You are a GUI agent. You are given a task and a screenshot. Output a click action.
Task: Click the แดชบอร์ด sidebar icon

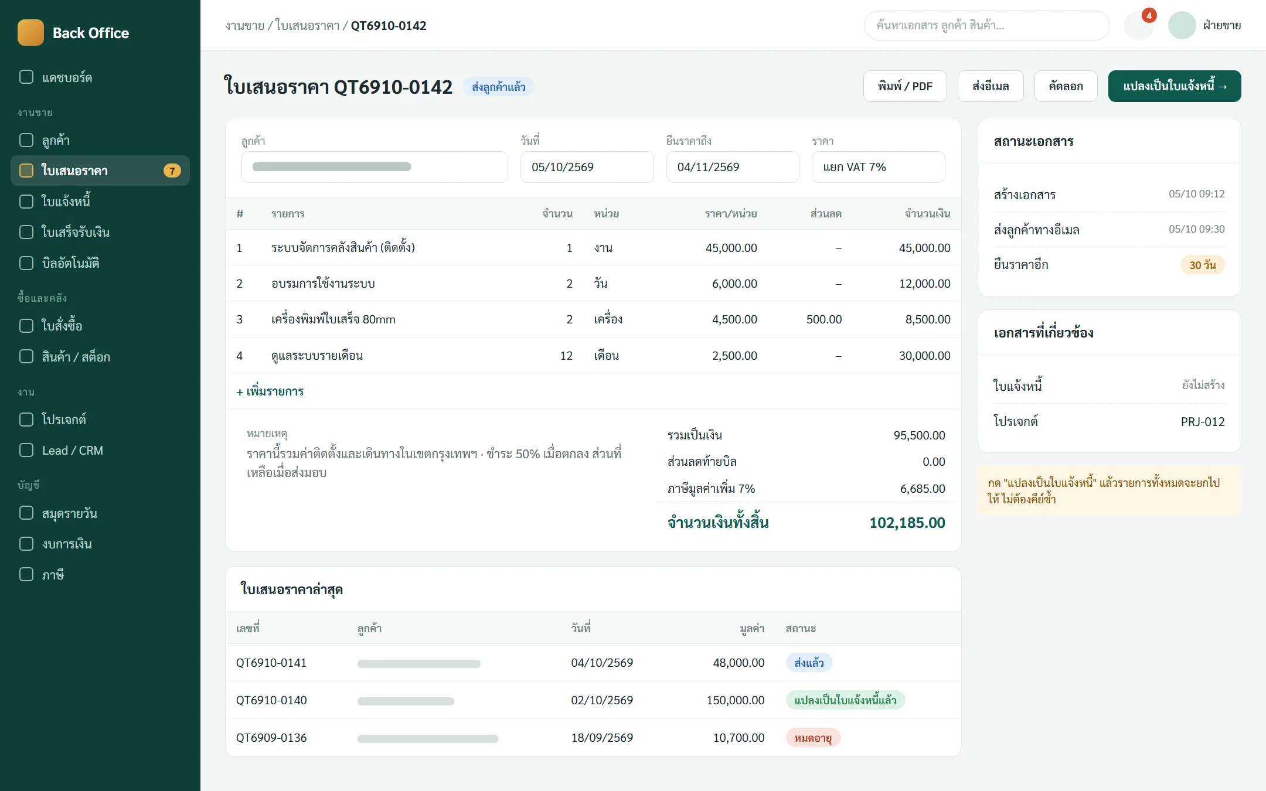click(x=26, y=77)
